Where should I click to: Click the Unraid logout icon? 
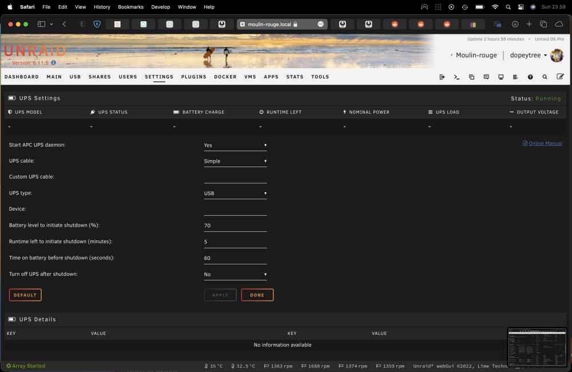click(442, 77)
